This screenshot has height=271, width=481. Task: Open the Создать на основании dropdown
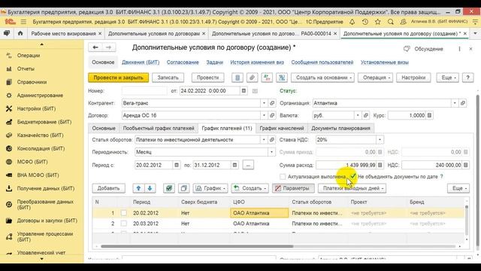[322, 78]
